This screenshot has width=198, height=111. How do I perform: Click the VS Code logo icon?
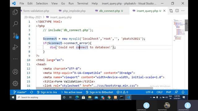coord(14,3)
